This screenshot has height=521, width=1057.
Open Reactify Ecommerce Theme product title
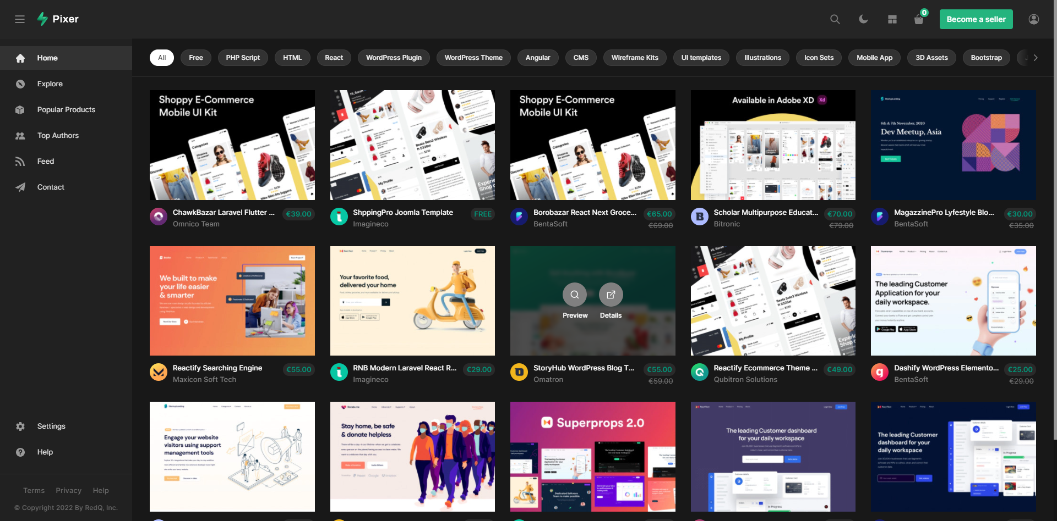click(765, 368)
